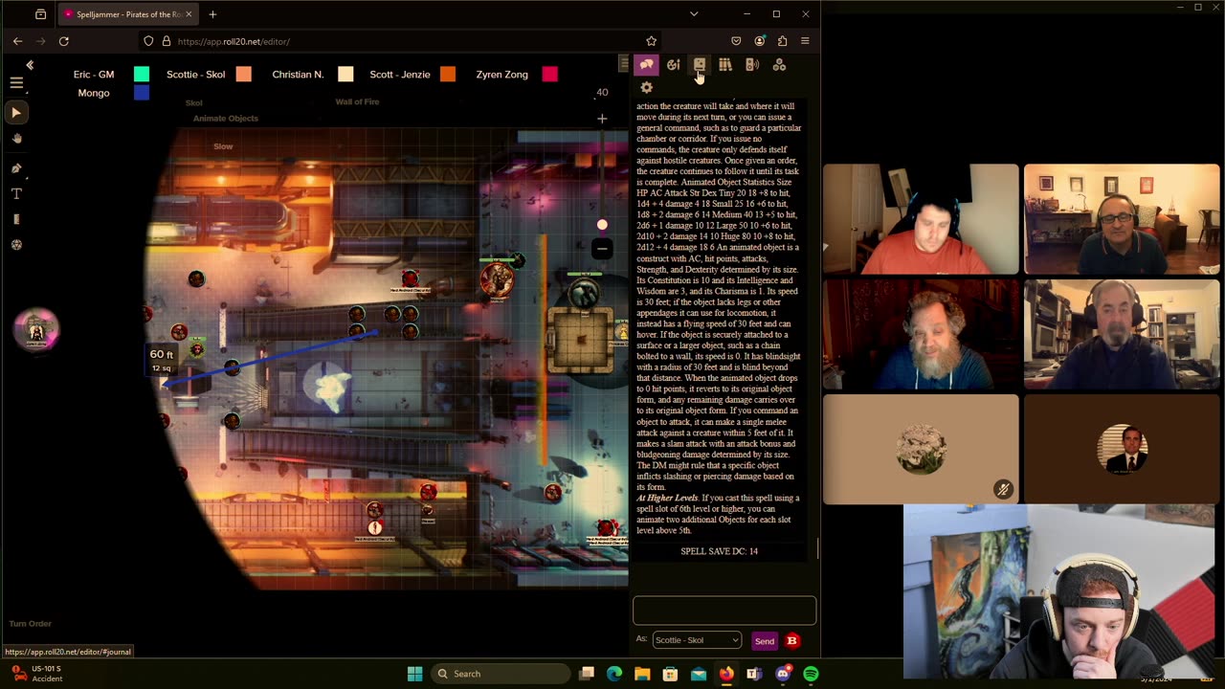Click Zyren Zong red color swatch
1225x689 pixels.
(549, 75)
